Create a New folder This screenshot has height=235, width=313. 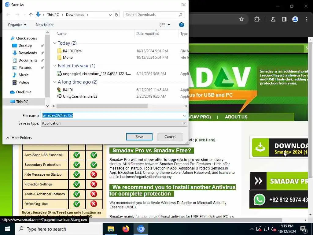click(x=45, y=25)
